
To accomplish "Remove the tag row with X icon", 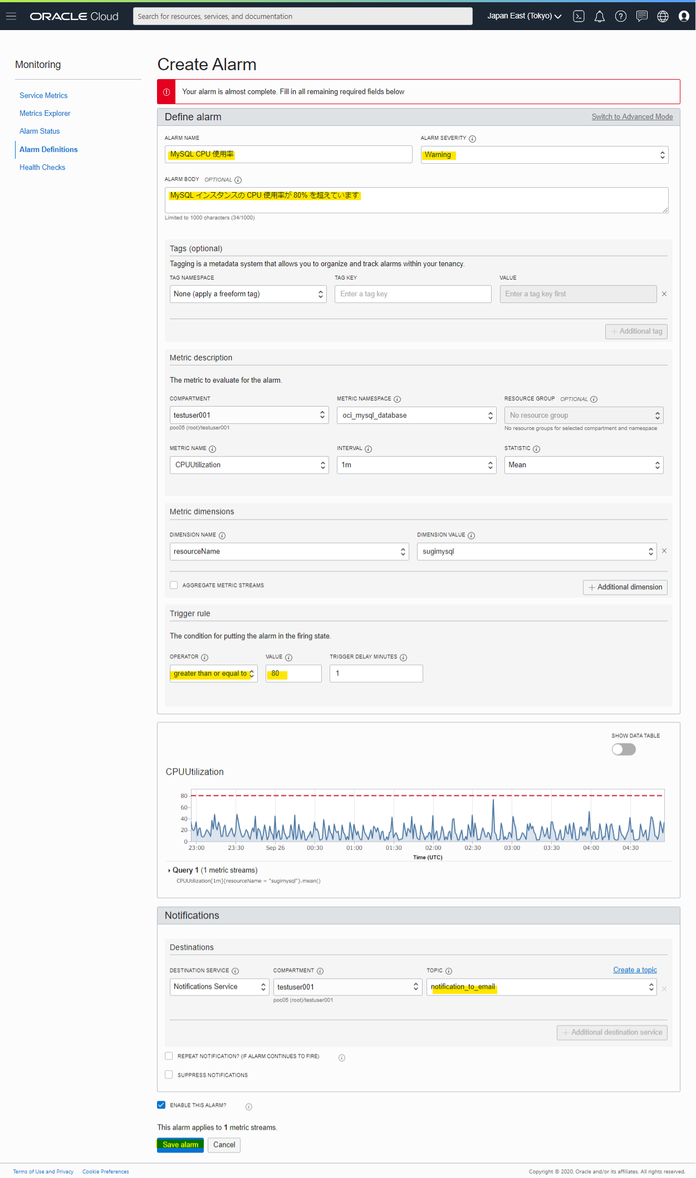I will (664, 294).
